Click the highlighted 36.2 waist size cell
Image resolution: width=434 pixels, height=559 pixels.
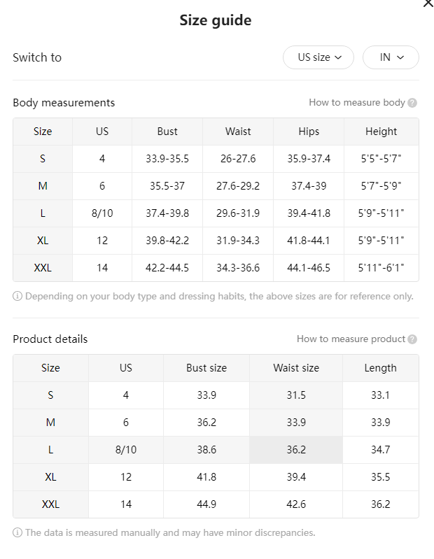click(296, 450)
